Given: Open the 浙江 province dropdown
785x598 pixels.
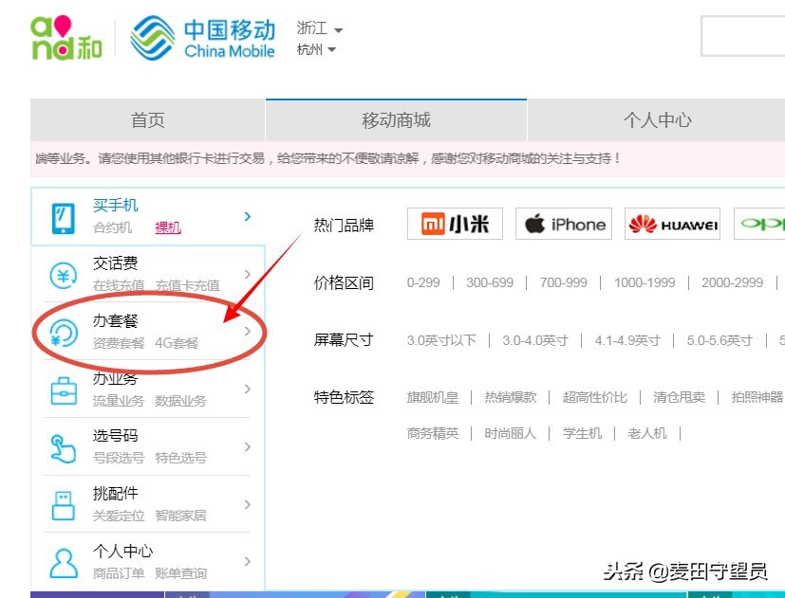Looking at the screenshot, I should pos(319,28).
